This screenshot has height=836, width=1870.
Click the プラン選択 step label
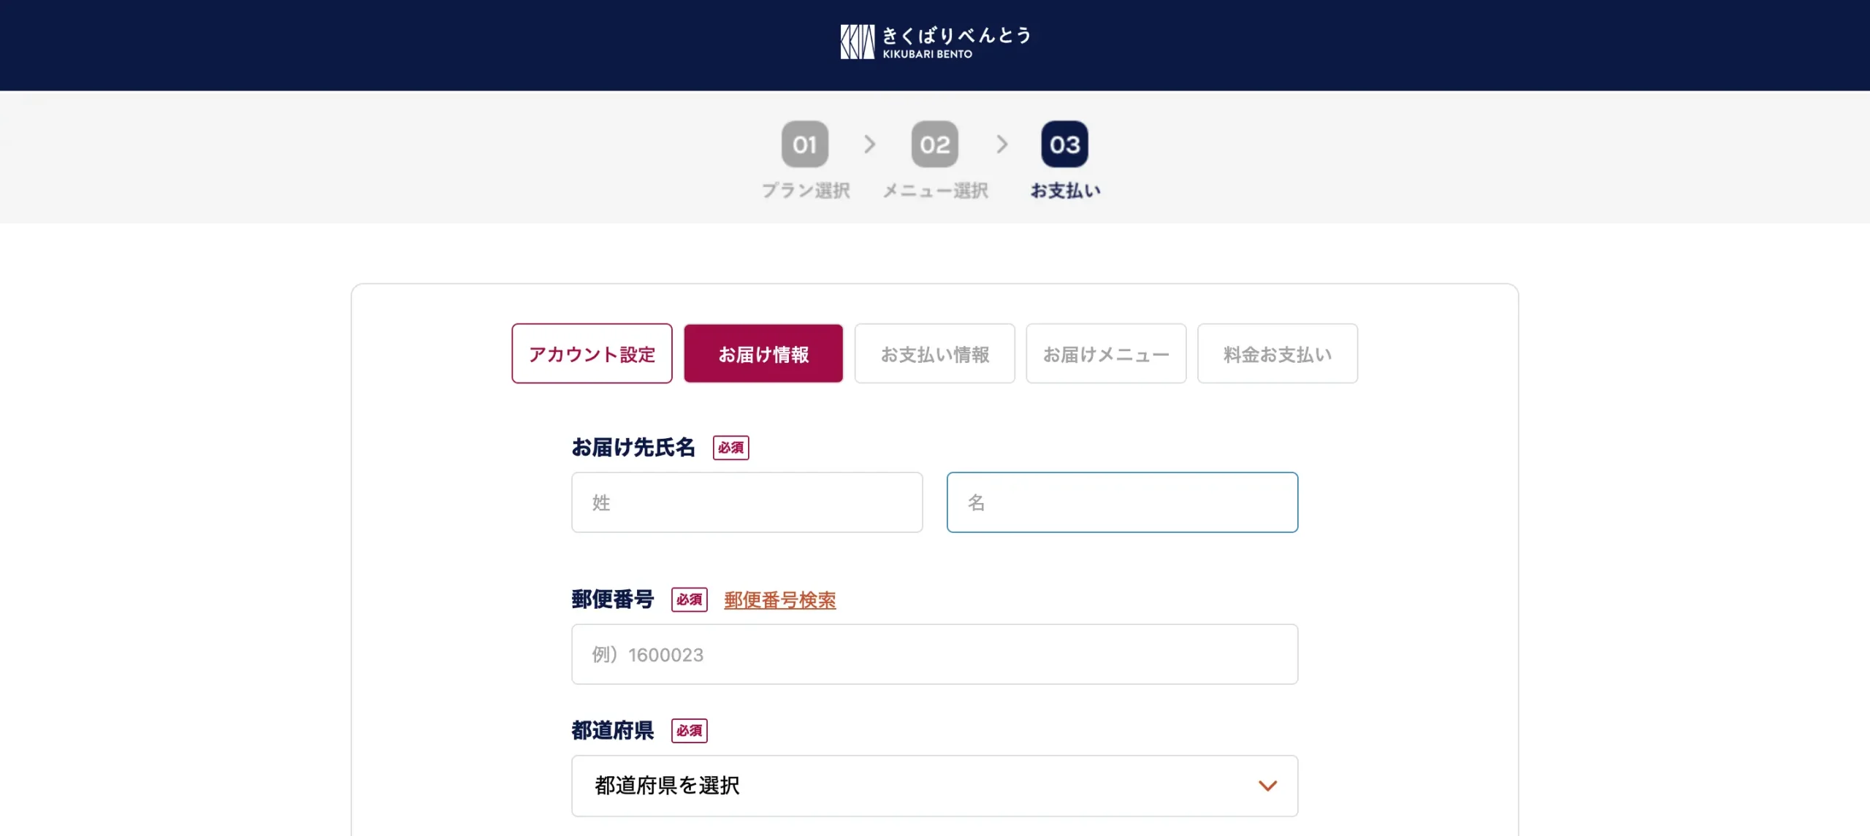[x=806, y=191]
